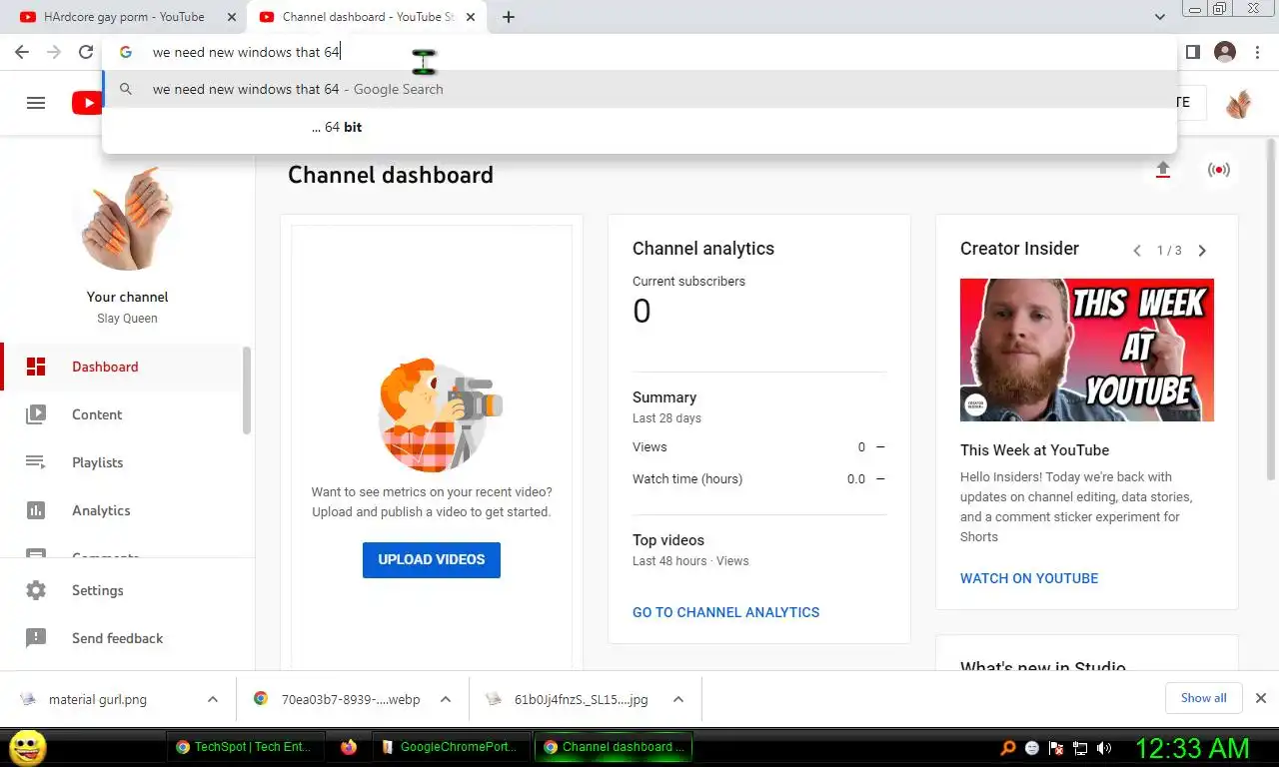
Task: Choose the '64 bit' autocomplete suggestion
Action: click(639, 127)
